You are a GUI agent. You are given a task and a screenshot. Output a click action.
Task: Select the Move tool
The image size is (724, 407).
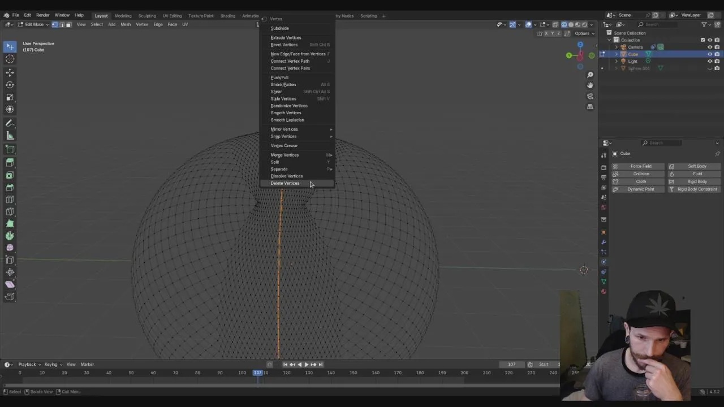(x=10, y=72)
